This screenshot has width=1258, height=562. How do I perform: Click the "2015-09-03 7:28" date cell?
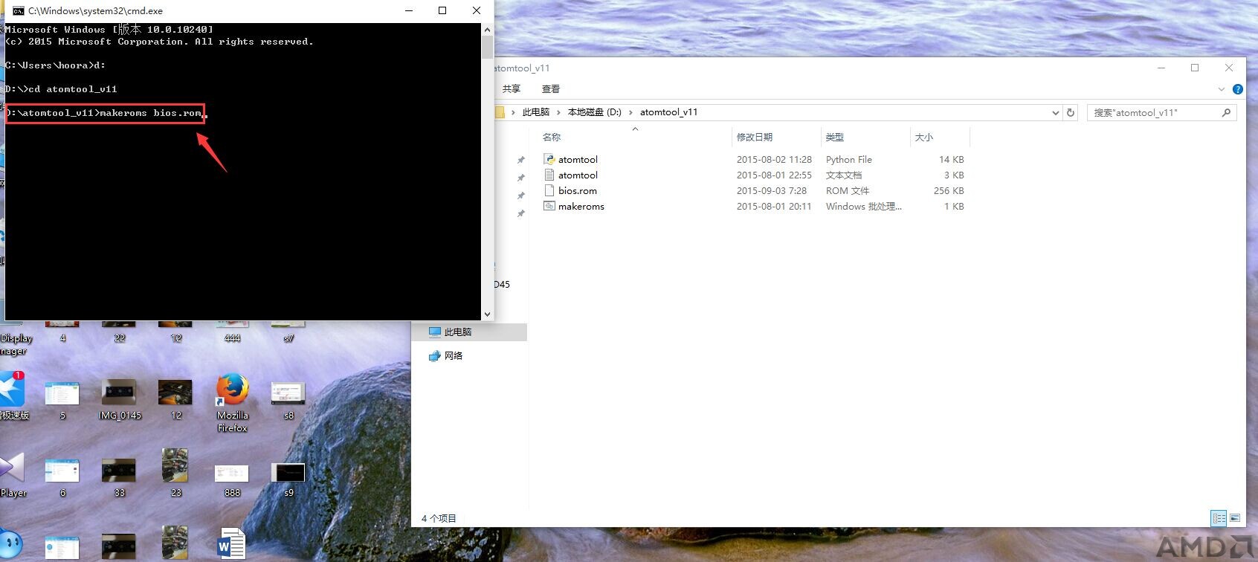coord(771,190)
